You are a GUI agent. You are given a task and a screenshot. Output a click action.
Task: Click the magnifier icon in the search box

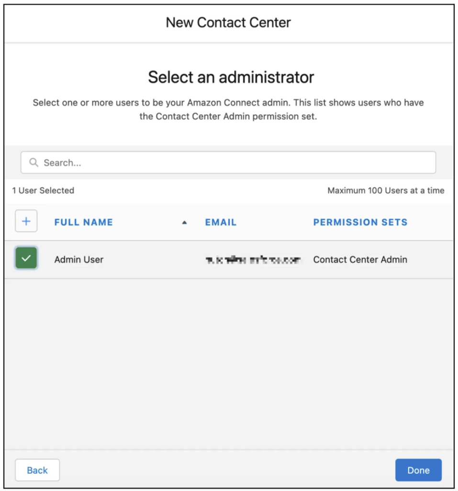(x=34, y=163)
